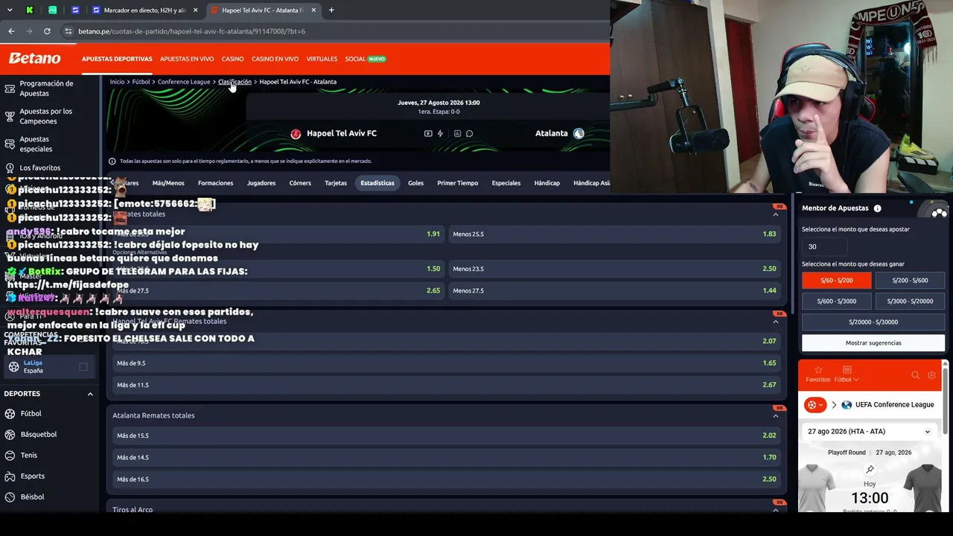Bet on Atalanta Más de 15.5 at 2.02
953x536 pixels.
(446, 435)
